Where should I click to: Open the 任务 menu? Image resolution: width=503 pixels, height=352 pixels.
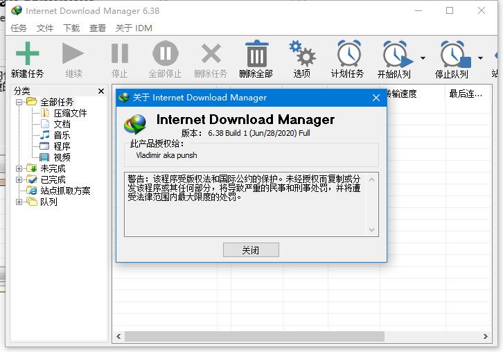(18, 28)
